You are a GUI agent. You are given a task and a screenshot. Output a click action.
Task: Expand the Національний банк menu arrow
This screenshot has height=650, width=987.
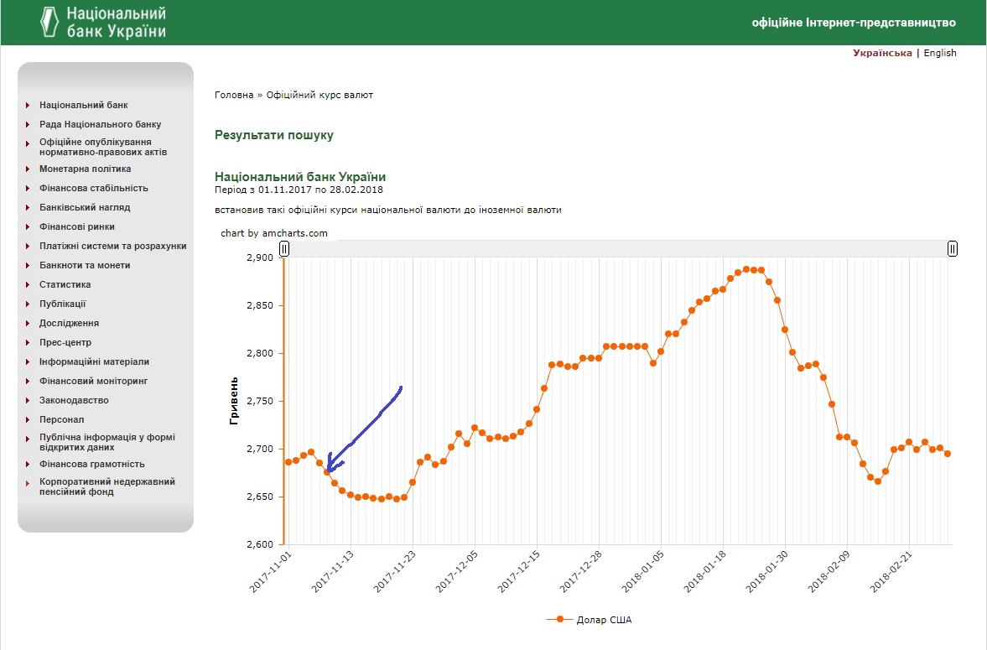(x=28, y=105)
